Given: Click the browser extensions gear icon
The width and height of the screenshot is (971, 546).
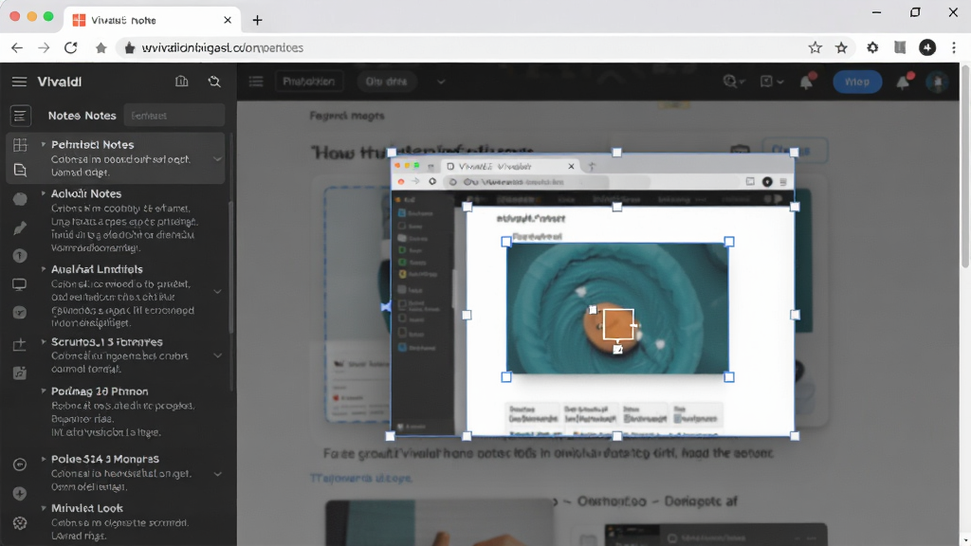Looking at the screenshot, I should tap(872, 47).
